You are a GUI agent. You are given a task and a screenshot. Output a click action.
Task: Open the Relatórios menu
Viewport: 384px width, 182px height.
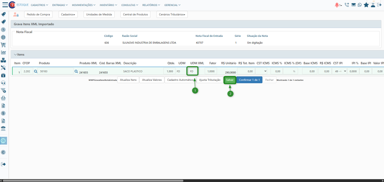[x=151, y=5]
